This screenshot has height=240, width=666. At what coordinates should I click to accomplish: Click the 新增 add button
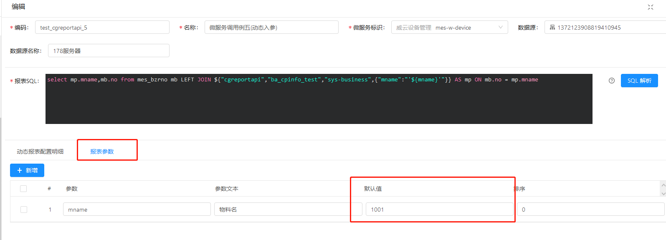27,170
